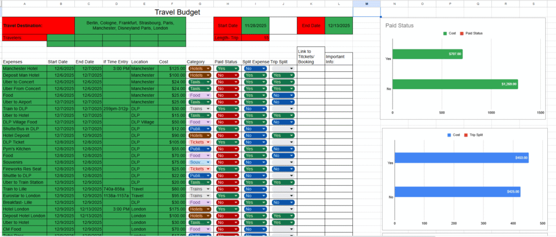Select column M header

[367, 3]
